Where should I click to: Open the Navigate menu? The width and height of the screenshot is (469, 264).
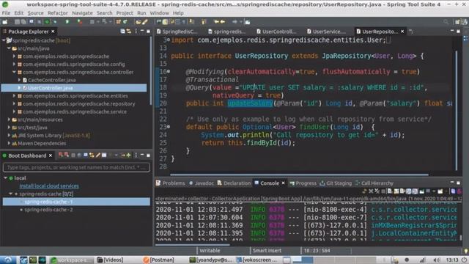click(82, 13)
